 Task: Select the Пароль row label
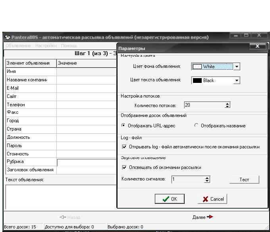[x=14, y=146]
